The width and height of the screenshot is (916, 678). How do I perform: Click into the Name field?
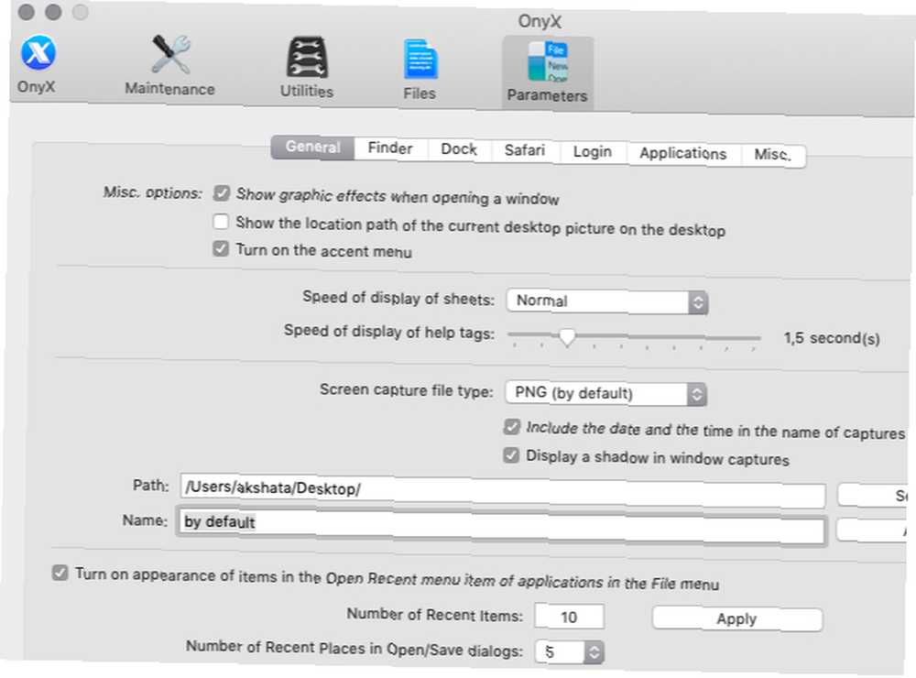tap(502, 526)
